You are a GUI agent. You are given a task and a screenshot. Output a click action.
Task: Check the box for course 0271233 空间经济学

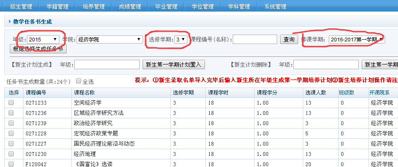(11, 103)
